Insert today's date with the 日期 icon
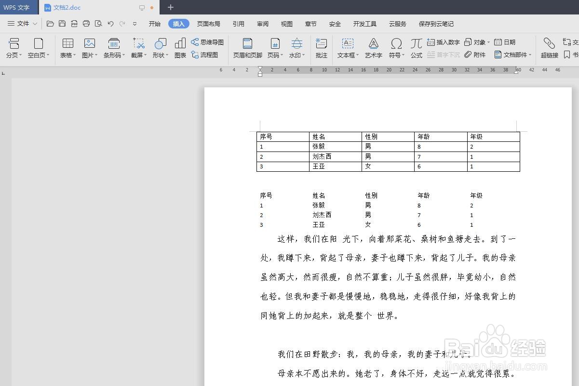This screenshot has height=386, width=579. pyautogui.click(x=506, y=42)
